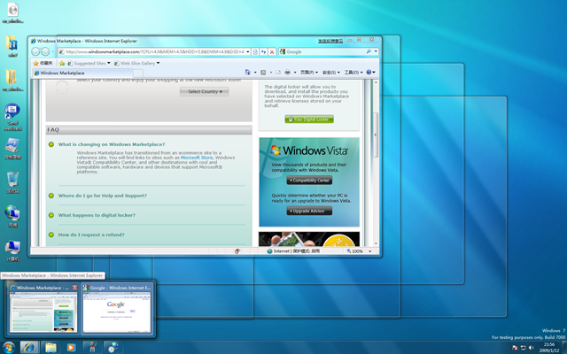Click the page vertical scrollbar thumb
Viewport: 567px width, 354px height.
coord(376,135)
